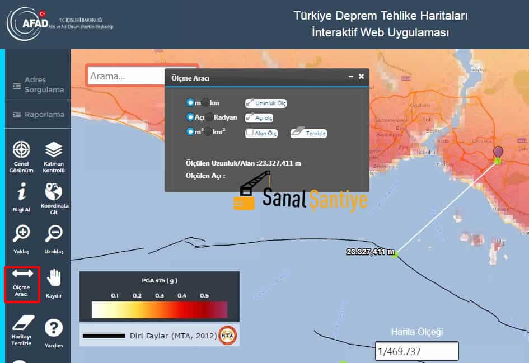Select the Bilgi Al info tool
Viewport: 529px width, 363px height.
pyautogui.click(x=21, y=194)
